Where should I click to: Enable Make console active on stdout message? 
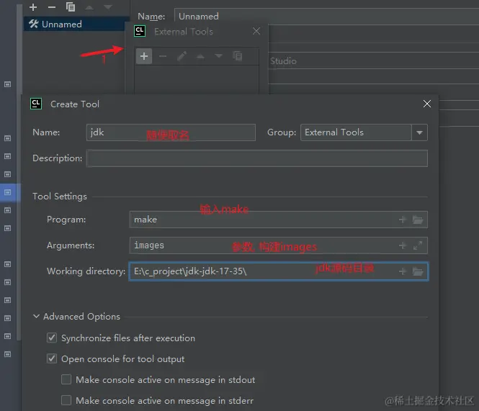[x=66, y=379]
